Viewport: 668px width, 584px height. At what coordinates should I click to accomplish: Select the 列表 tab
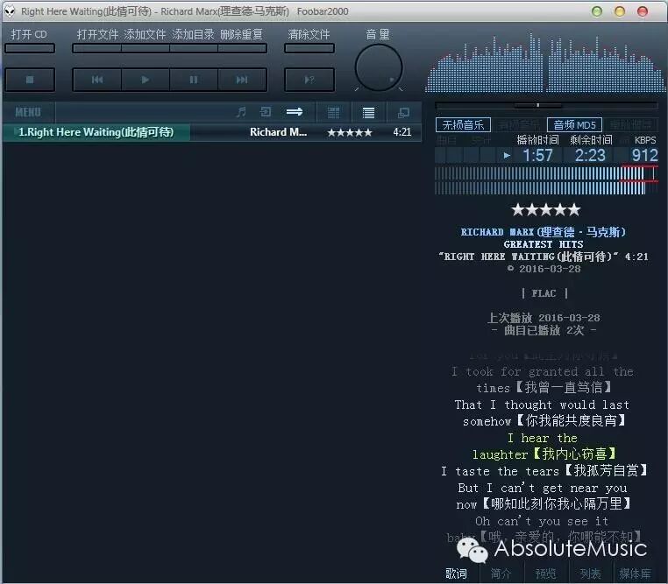click(591, 573)
